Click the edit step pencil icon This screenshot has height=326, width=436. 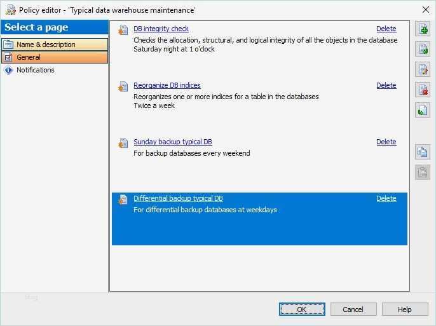423,69
